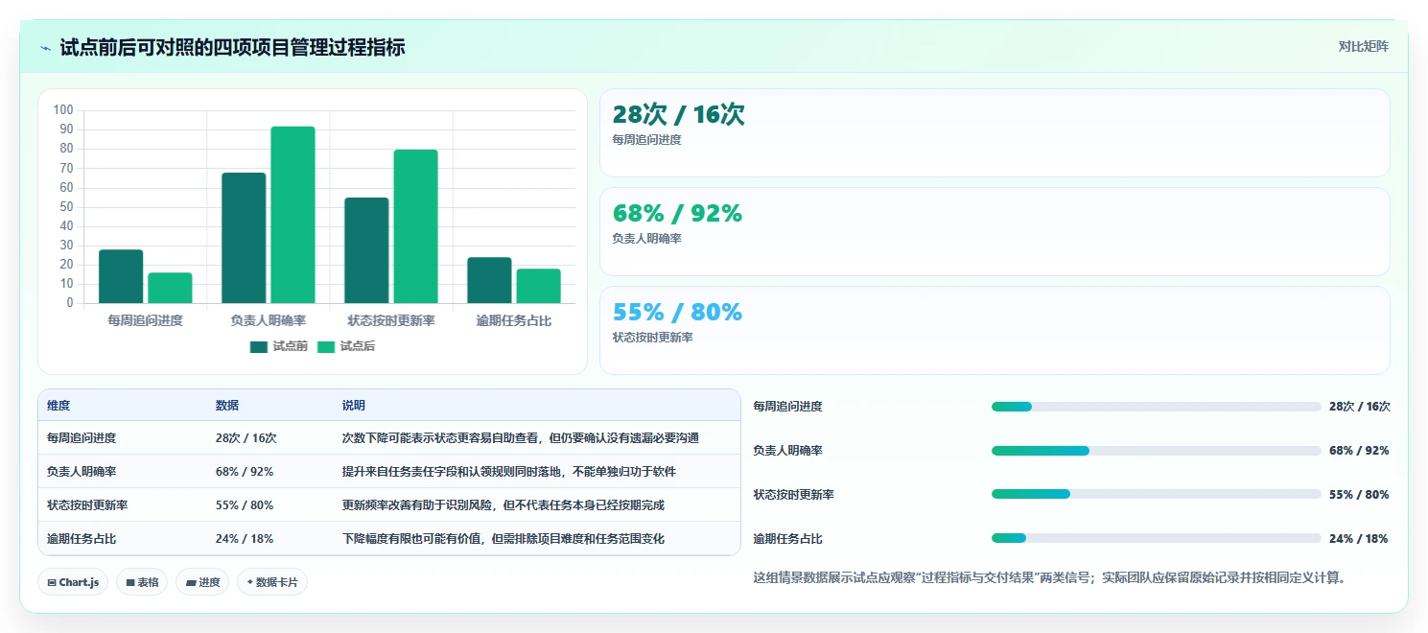The width and height of the screenshot is (1428, 633).
Task: Click the footnote starting with 这组情景数据
Action: pyautogui.click(x=1050, y=578)
